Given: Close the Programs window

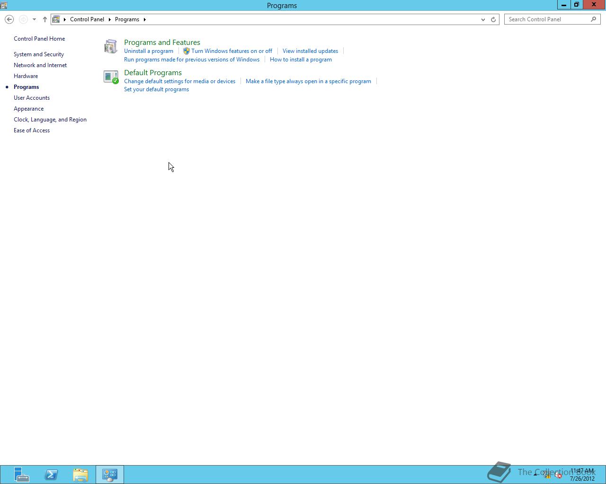Looking at the screenshot, I should [x=594, y=5].
